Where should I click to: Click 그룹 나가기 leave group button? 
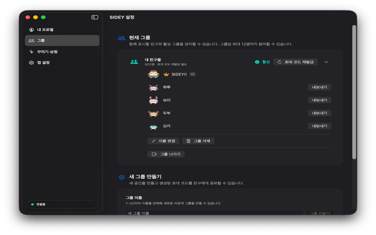[x=166, y=154]
